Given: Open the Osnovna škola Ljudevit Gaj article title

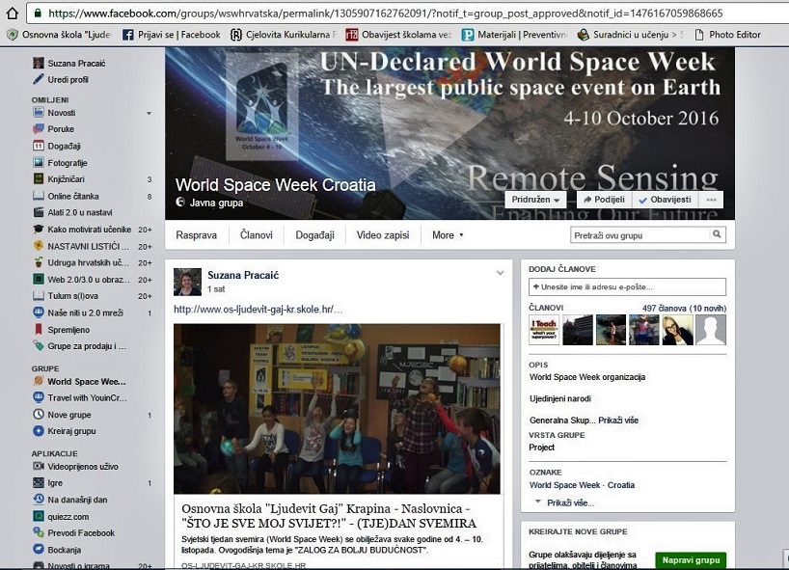Looking at the screenshot, I should coord(329,516).
